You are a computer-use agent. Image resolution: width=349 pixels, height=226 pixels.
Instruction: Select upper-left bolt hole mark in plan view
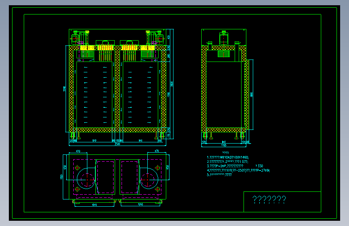coord(77,168)
